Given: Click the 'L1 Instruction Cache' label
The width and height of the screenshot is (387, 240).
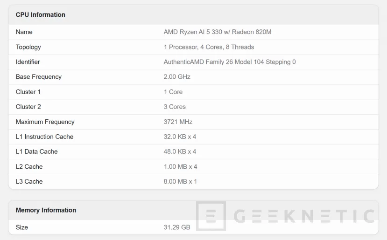Looking at the screenshot, I should [x=44, y=137].
